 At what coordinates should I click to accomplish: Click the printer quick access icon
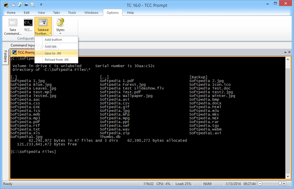26,5
